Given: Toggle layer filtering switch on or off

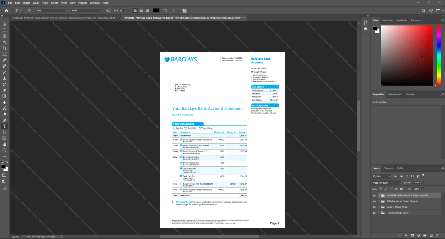Looking at the screenshot, I should 423,175.
